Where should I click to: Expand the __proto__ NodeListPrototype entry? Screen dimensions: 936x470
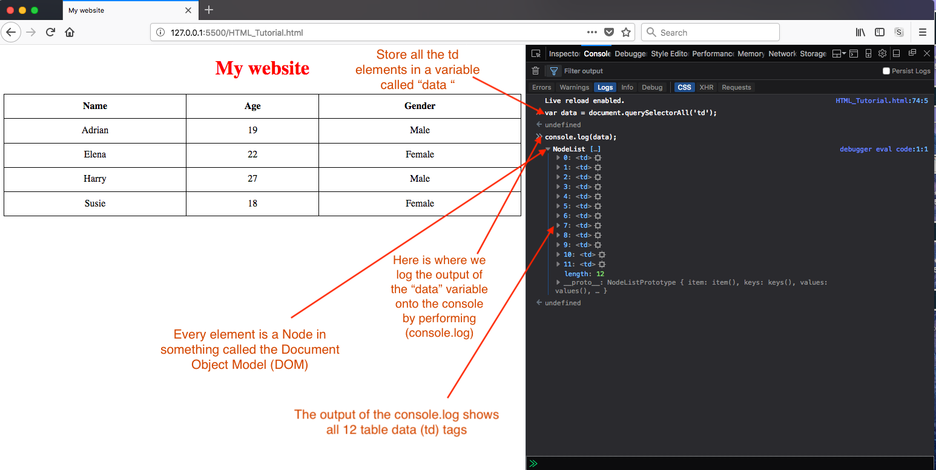pos(558,283)
